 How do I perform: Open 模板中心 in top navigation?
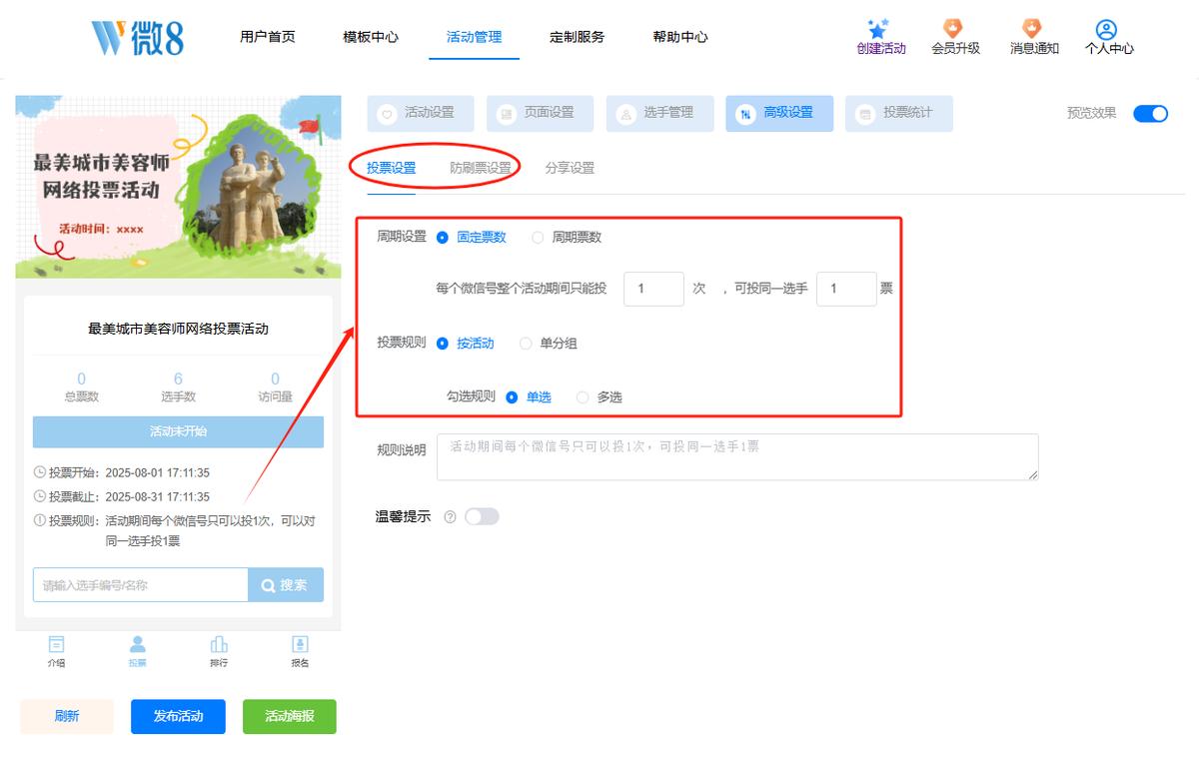pos(371,37)
